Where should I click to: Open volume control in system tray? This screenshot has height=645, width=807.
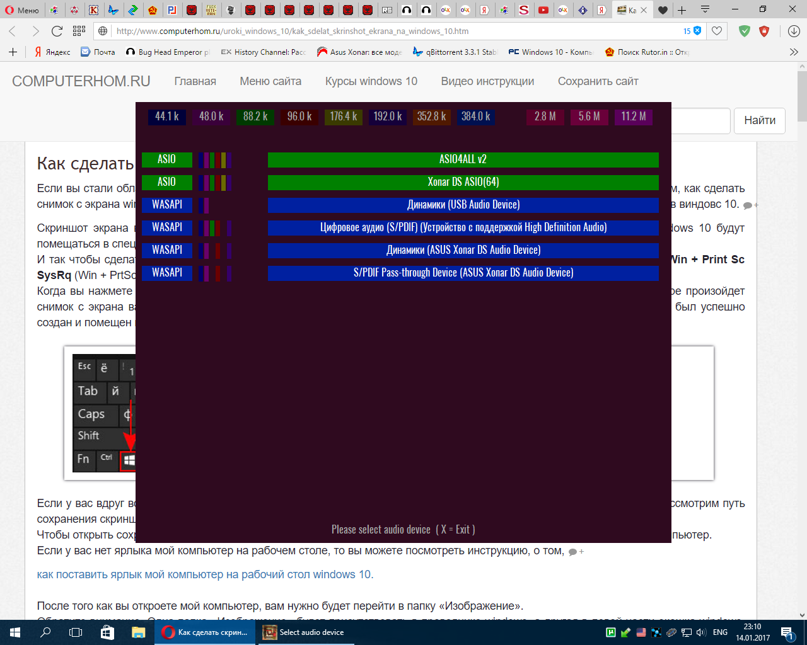click(x=701, y=632)
